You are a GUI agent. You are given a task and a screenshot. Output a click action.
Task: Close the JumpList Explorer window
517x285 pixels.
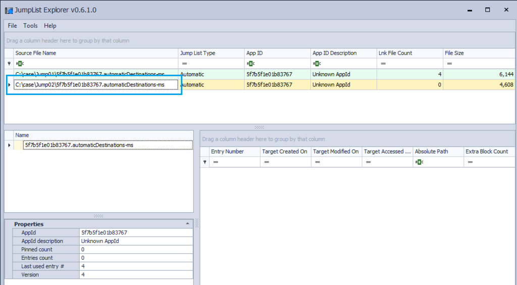tap(506, 10)
